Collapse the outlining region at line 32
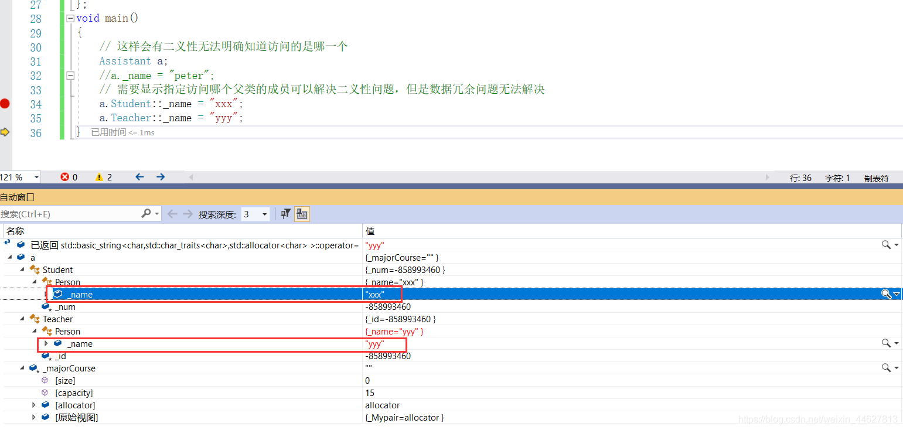Image resolution: width=903 pixels, height=430 pixels. [70, 75]
